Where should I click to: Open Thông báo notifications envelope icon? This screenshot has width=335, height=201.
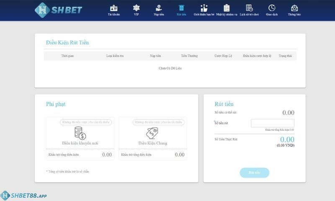(294, 8)
